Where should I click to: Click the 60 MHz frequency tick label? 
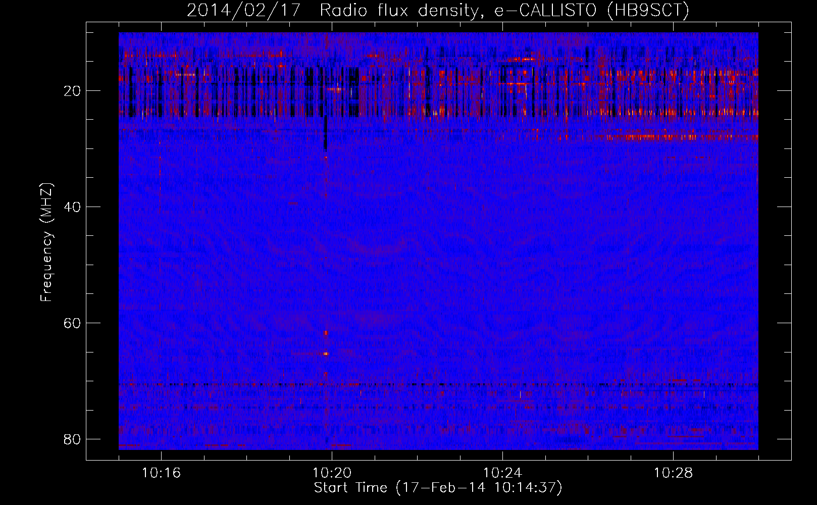pyautogui.click(x=73, y=323)
